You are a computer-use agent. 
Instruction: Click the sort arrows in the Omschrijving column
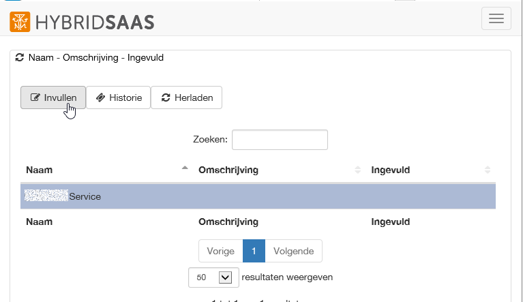tap(358, 170)
